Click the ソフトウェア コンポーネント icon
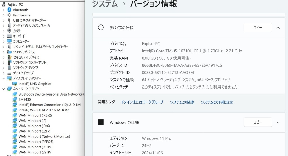 pyautogui.click(x=9, y=62)
